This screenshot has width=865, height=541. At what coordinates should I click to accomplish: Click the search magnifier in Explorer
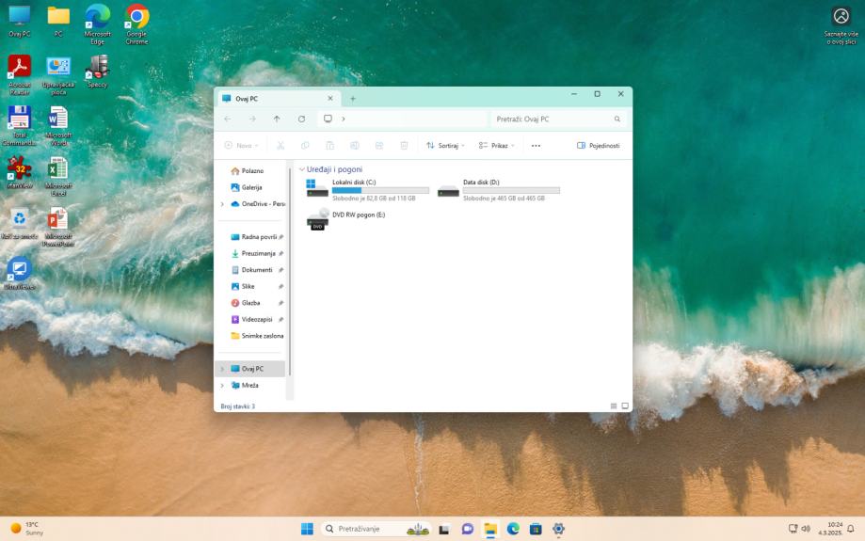(617, 119)
